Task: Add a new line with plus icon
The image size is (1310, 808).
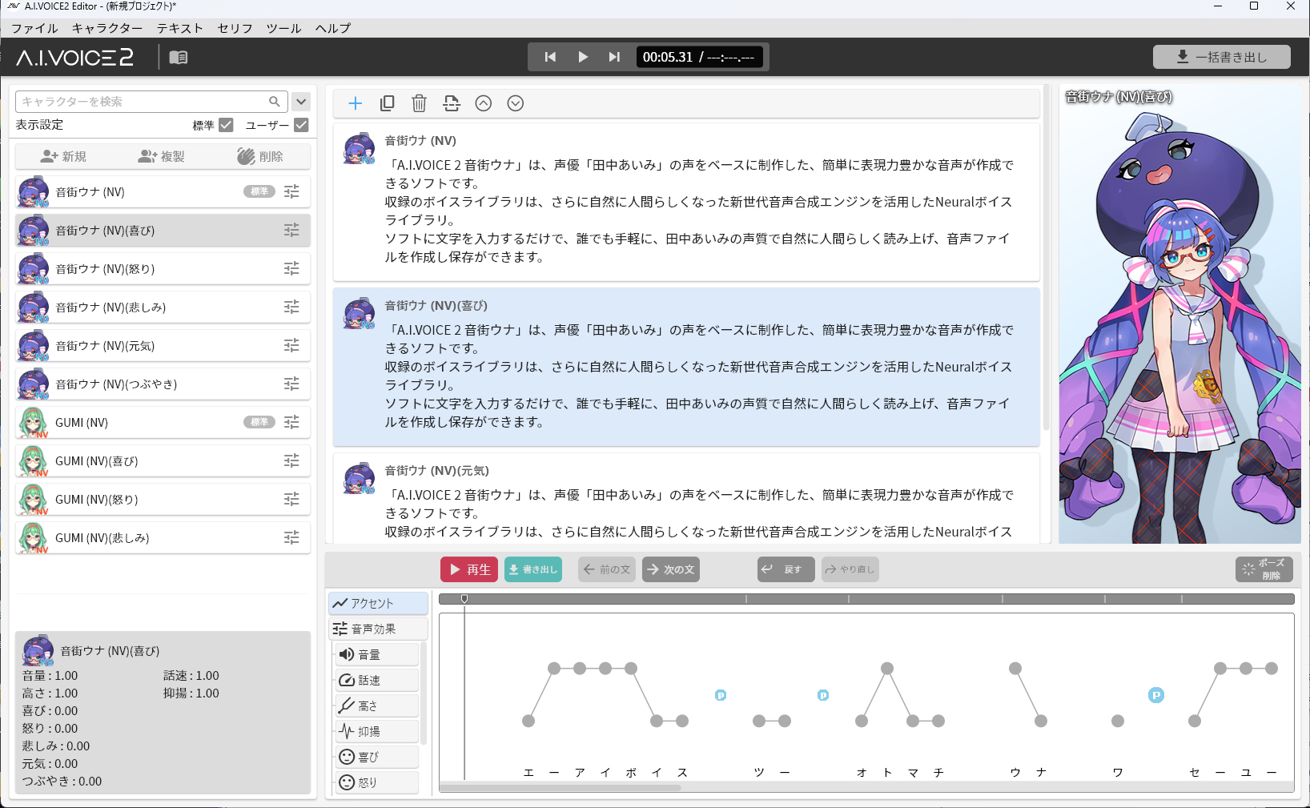Action: point(356,103)
